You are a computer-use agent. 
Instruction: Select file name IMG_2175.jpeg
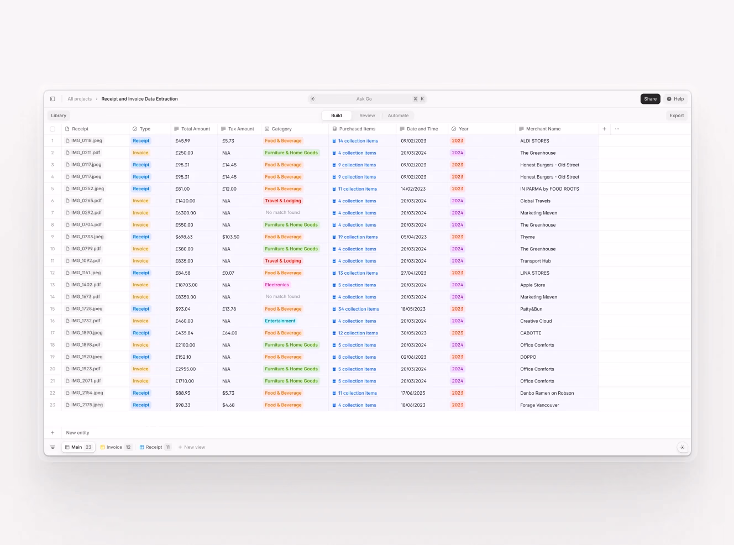87,405
